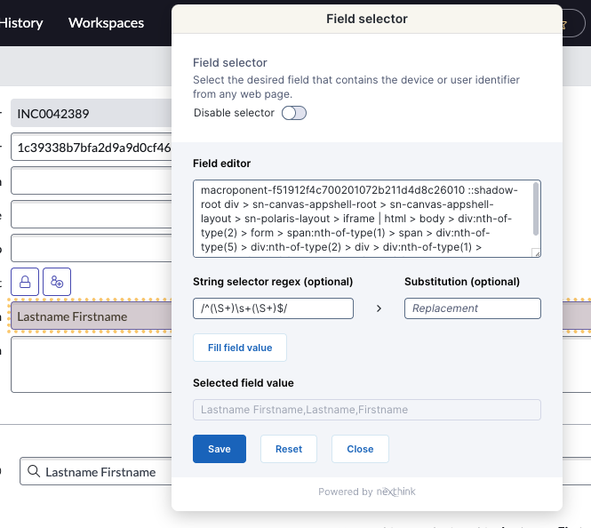Click the Substitution Replacement input
The image size is (591, 528).
click(472, 308)
